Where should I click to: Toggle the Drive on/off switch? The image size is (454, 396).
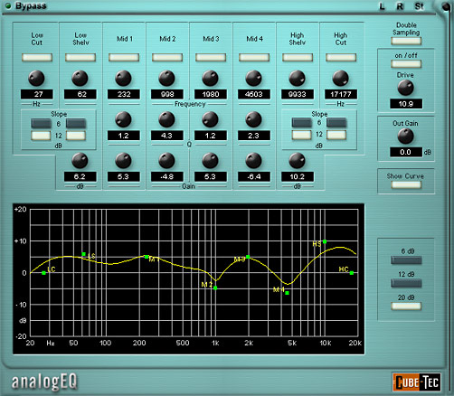pos(406,64)
